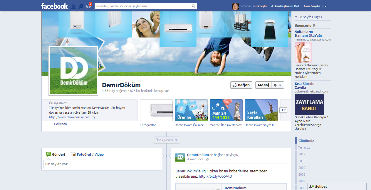Open DemirDöküm page profile picture
The width and height of the screenshot is (371, 190).
[x=73, y=71]
